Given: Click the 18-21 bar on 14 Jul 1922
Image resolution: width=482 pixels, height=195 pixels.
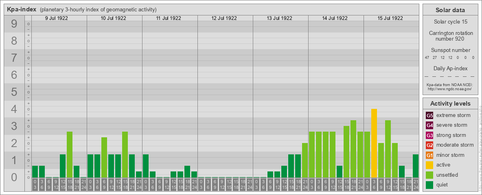Looking at the screenshot, I should pyautogui.click(x=353, y=149).
